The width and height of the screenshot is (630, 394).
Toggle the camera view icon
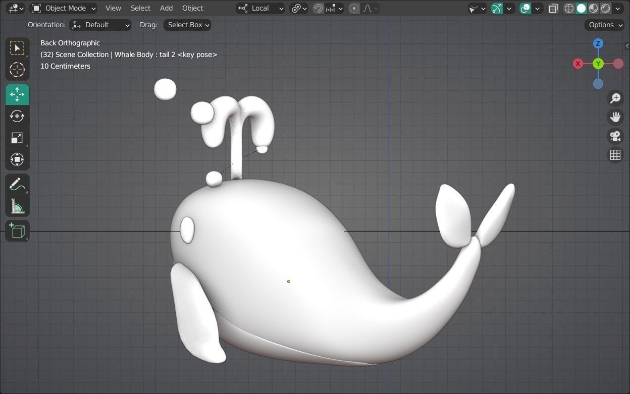point(615,136)
